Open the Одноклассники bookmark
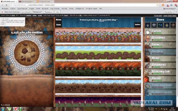 click(x=22, y=9)
